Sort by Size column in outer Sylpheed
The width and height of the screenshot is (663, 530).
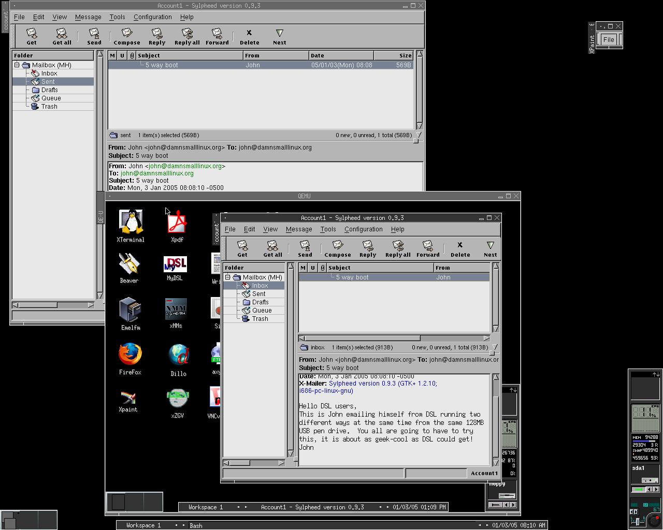point(394,55)
